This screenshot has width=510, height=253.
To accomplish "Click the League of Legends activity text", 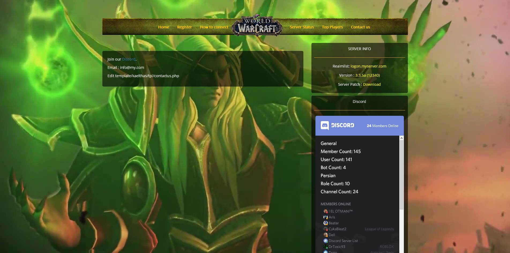I will 379,229.
